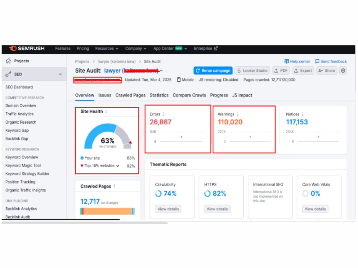358x268 pixels.
Task: Click Core Web Vitals circle icon
Action: pyautogui.click(x=305, y=193)
